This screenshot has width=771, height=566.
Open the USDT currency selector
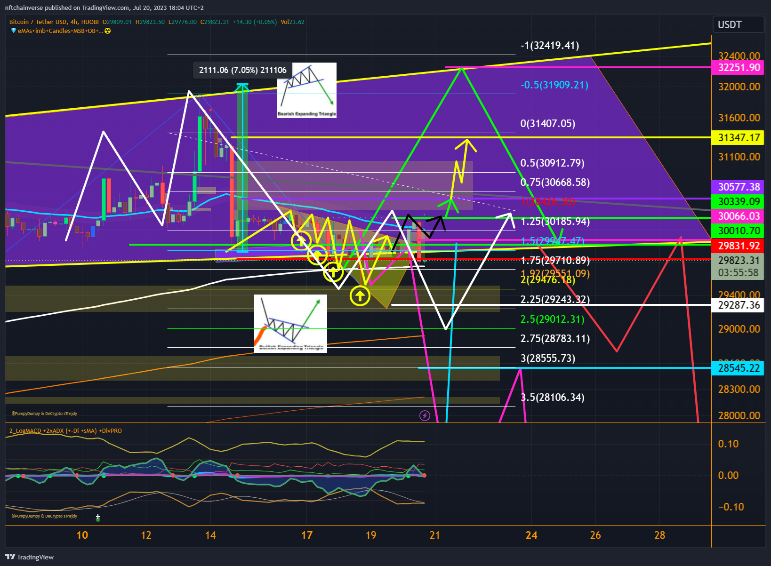[738, 24]
